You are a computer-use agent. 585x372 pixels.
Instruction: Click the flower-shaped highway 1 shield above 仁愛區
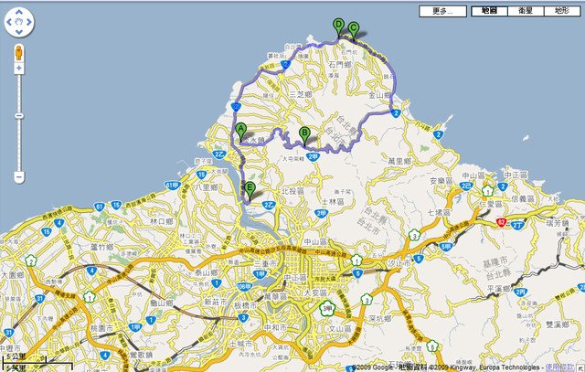tap(487, 191)
